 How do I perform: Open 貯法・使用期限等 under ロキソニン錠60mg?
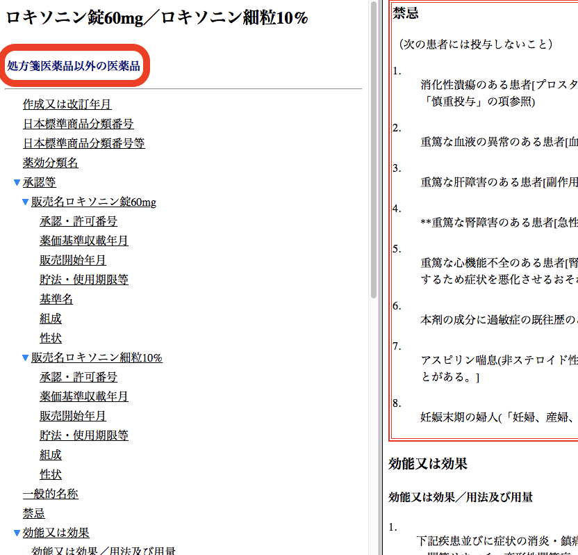click(84, 280)
